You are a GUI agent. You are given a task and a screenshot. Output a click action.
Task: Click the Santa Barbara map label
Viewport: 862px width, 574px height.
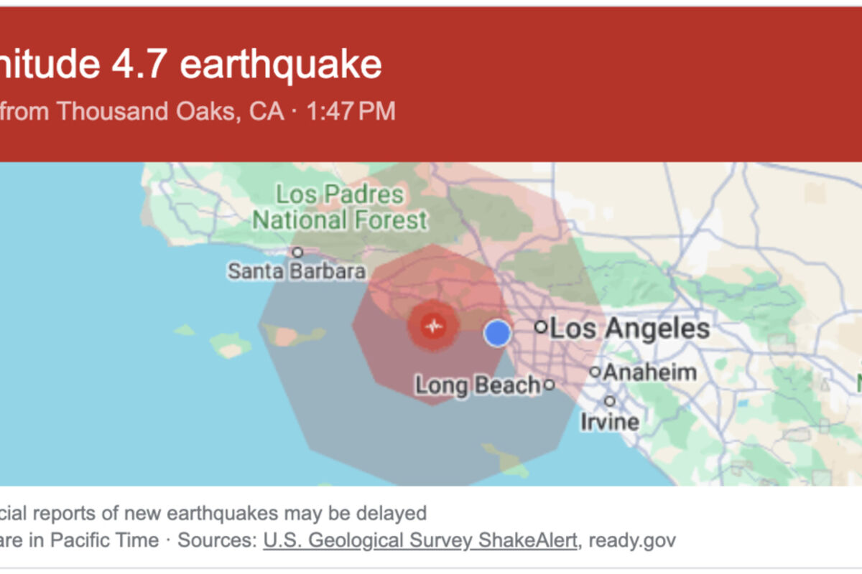(x=297, y=271)
